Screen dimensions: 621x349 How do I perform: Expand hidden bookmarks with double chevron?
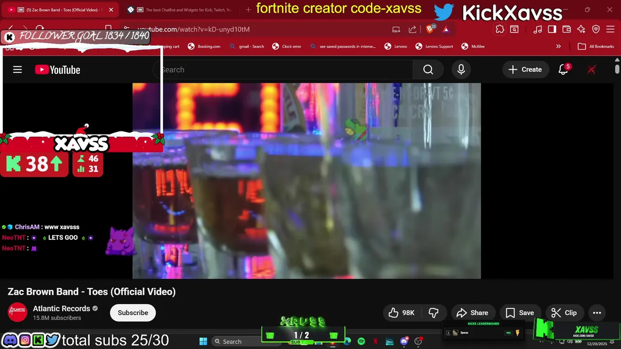pos(558,47)
